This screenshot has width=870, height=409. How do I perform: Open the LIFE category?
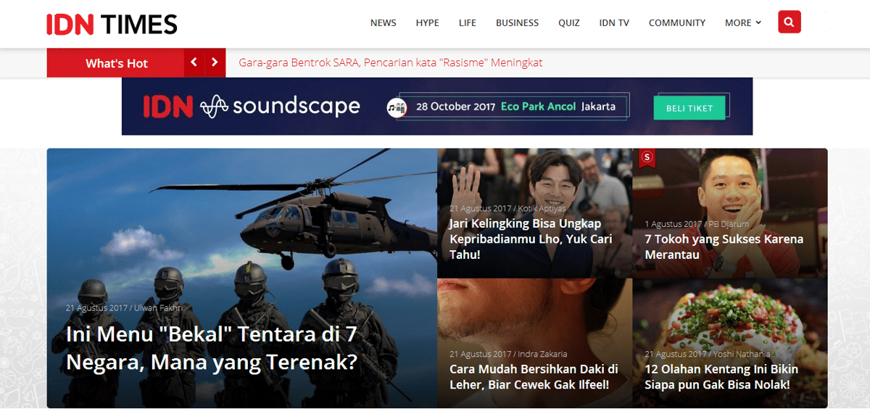pyautogui.click(x=467, y=23)
